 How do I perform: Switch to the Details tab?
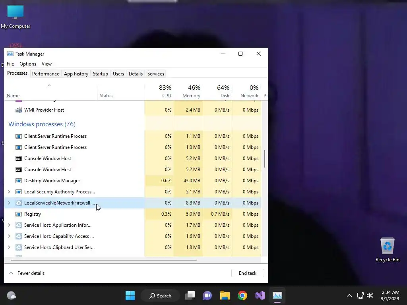click(136, 74)
